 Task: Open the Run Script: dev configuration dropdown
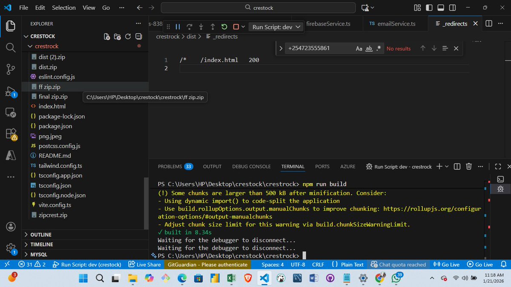(x=277, y=26)
